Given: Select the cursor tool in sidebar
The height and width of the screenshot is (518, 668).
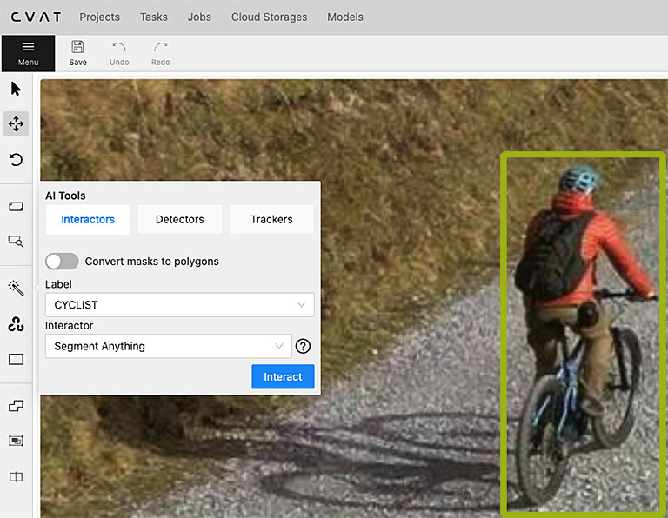Looking at the screenshot, I should 16,89.
